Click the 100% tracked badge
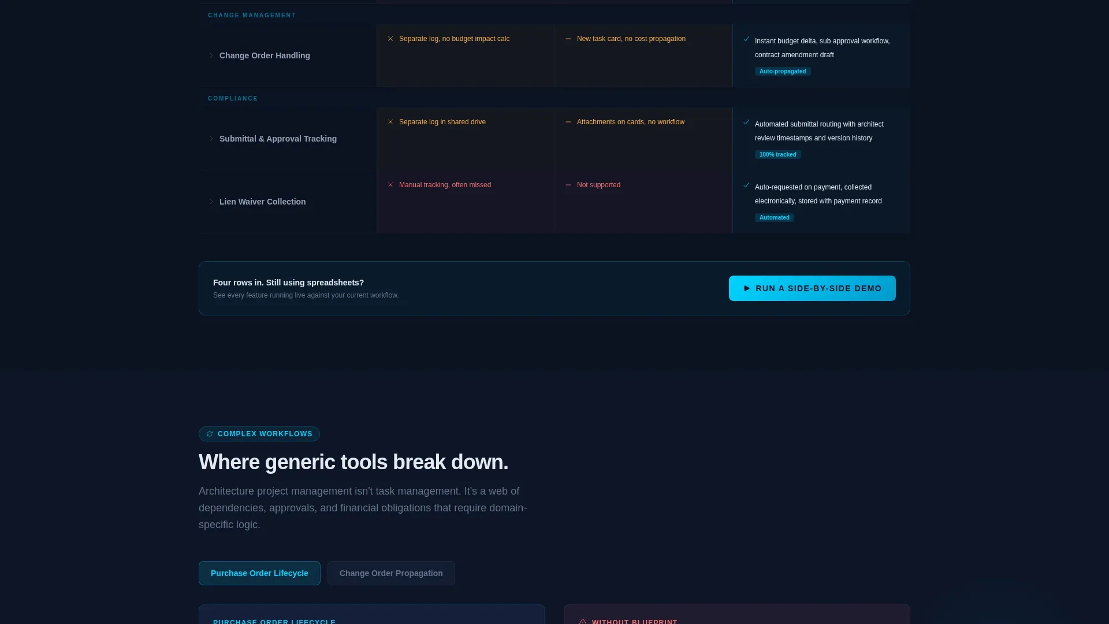The image size is (1109, 624). click(777, 155)
